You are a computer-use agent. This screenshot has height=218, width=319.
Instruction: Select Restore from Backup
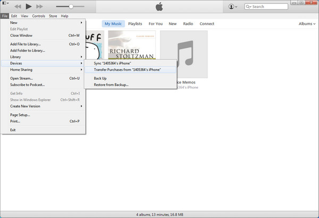130,85
